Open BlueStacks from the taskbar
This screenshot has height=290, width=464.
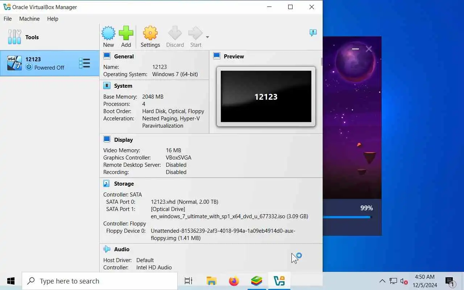(257, 281)
